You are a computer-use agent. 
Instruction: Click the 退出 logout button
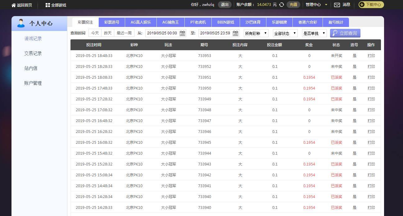[x=225, y=5]
